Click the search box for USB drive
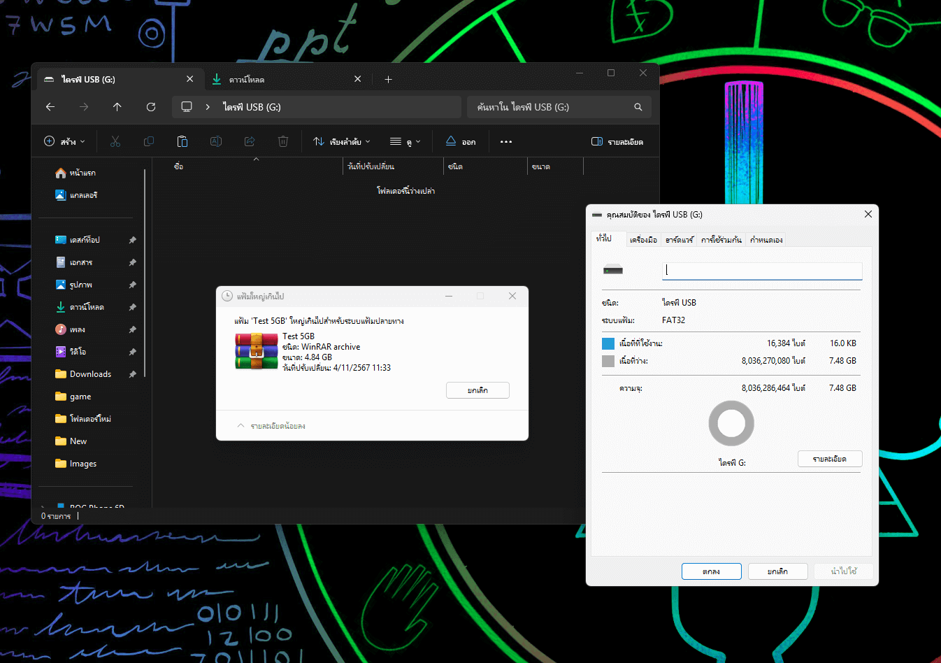The height and width of the screenshot is (663, 941). pos(559,107)
